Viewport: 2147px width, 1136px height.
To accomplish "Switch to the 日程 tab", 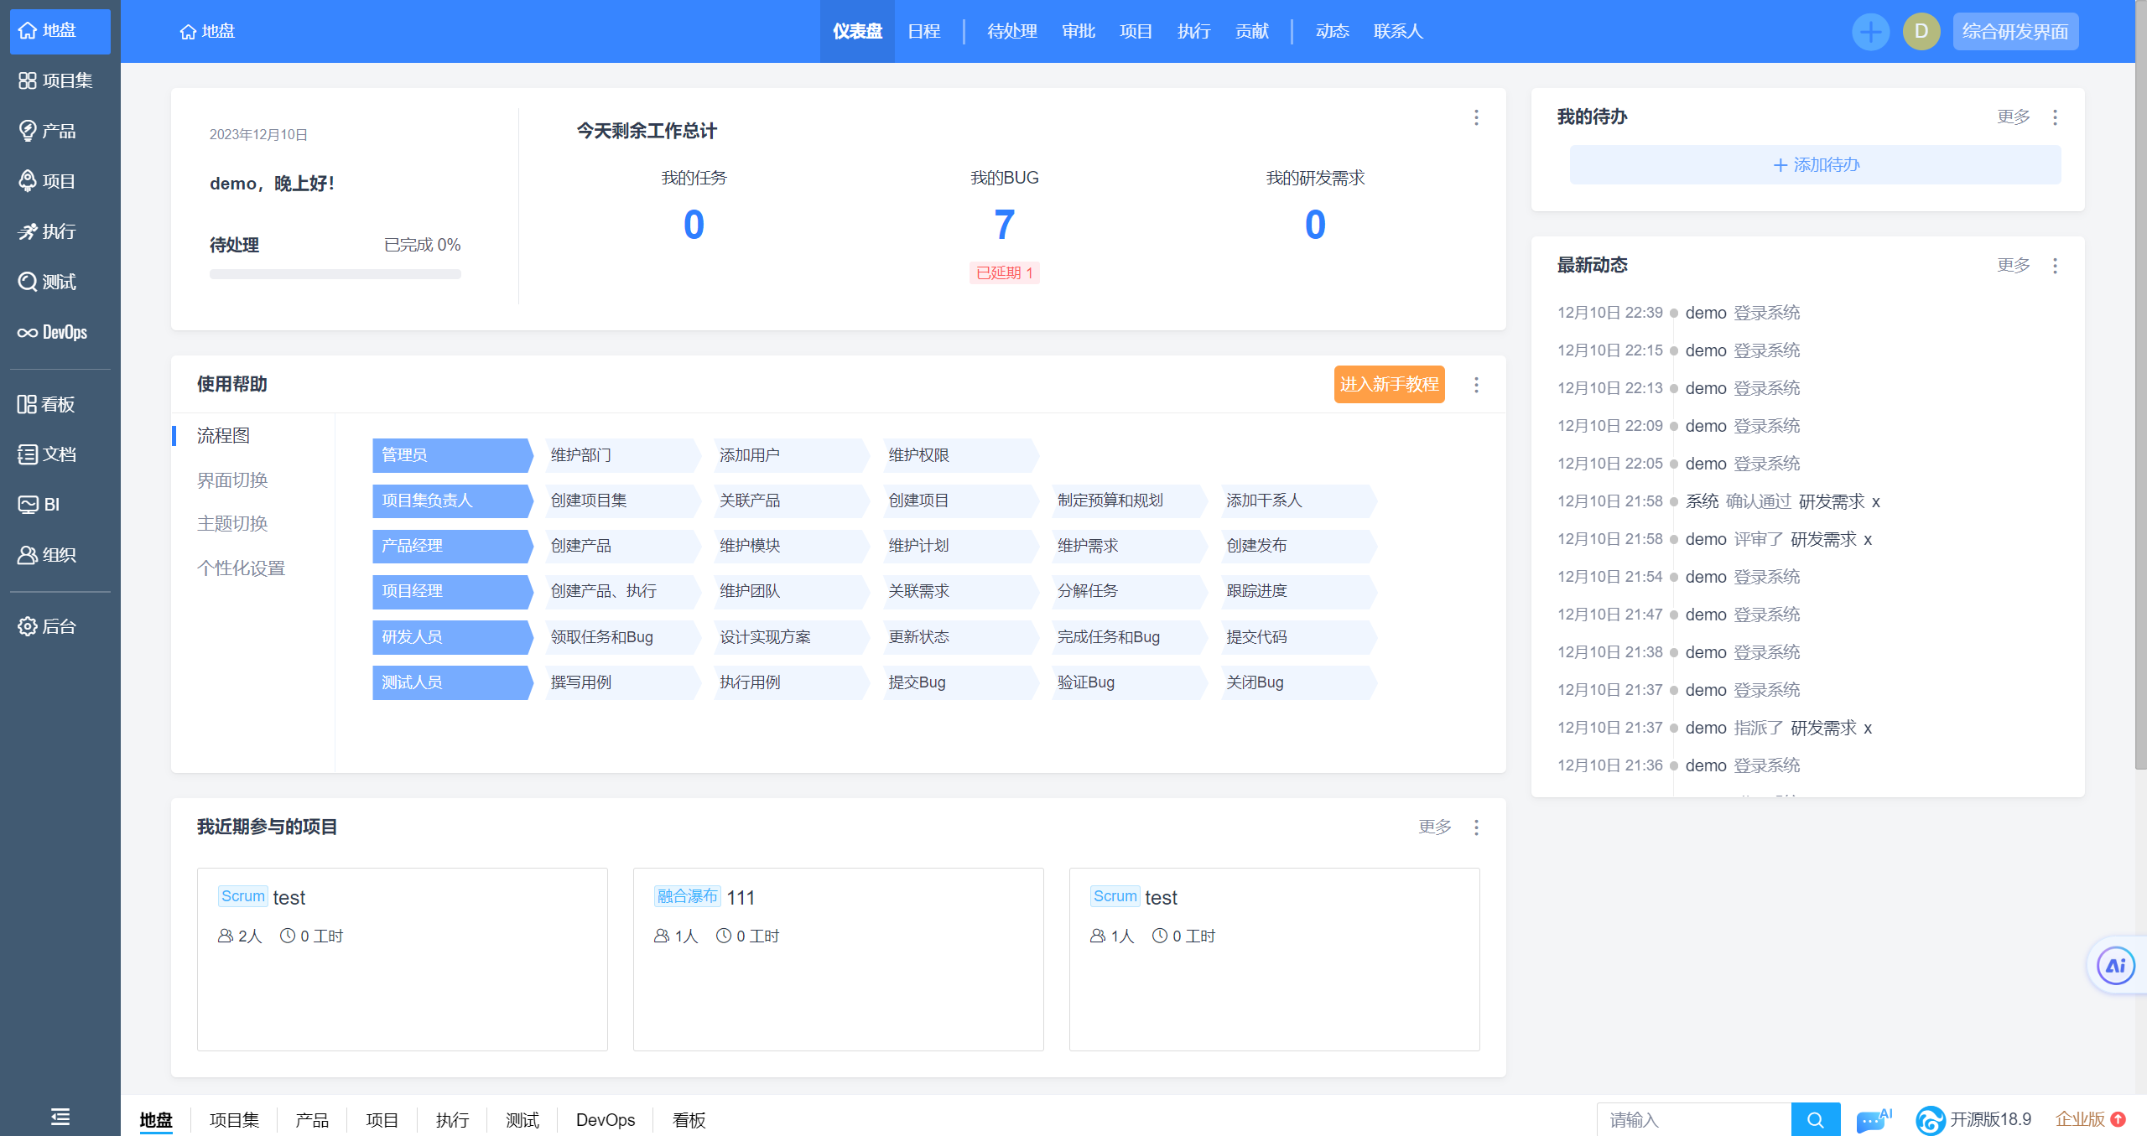I will coord(923,32).
